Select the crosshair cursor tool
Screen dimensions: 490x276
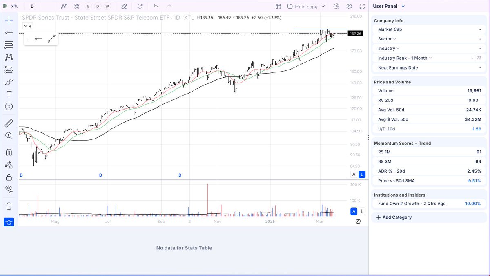click(9, 20)
